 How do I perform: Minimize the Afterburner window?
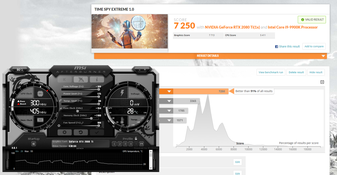(139, 70)
